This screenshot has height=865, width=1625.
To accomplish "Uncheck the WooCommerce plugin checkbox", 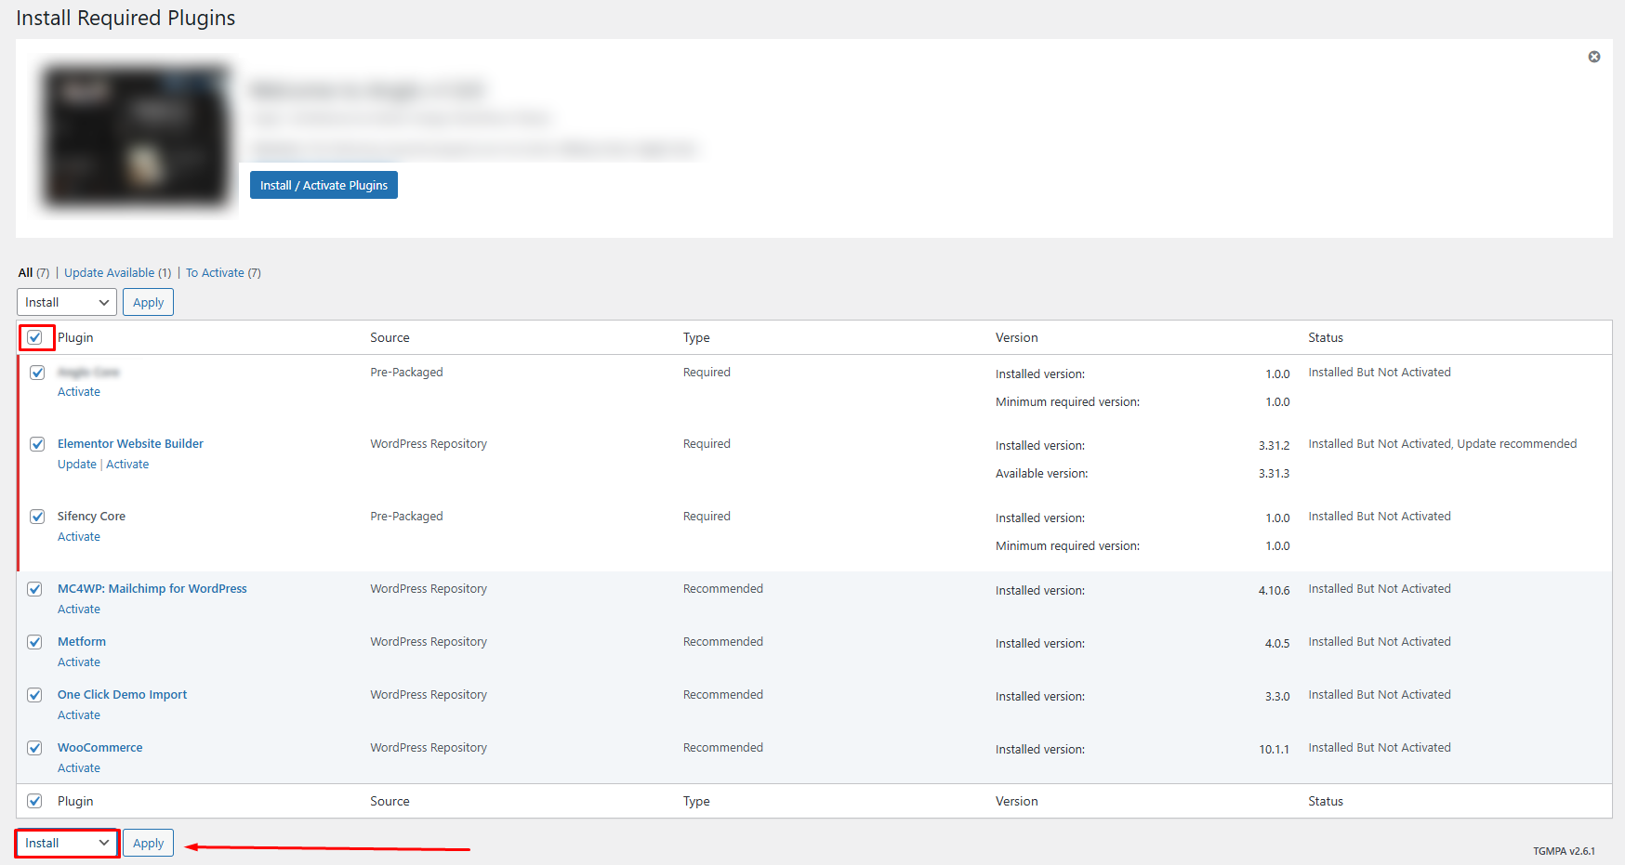I will point(34,748).
